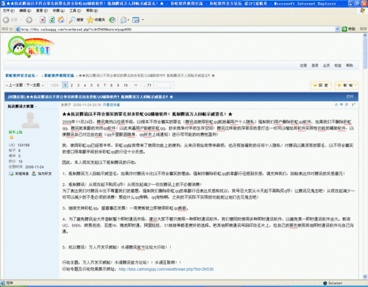Click the Windows flag logo at top right

[x=362, y=10]
